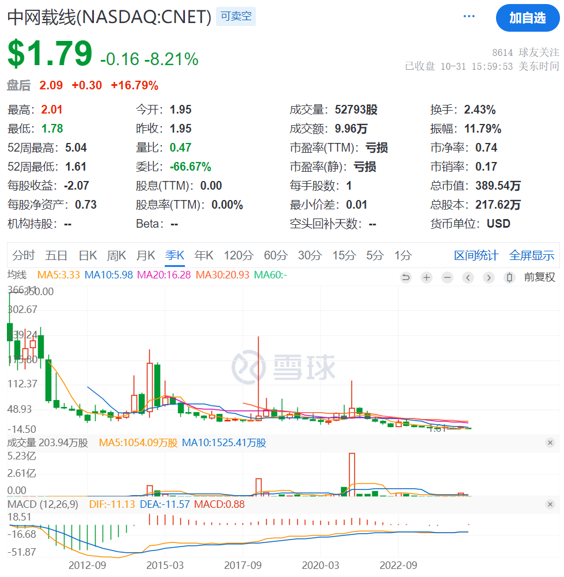The image size is (564, 577).
Task: Click the MA10:5.98 indicator label
Action: (x=108, y=275)
